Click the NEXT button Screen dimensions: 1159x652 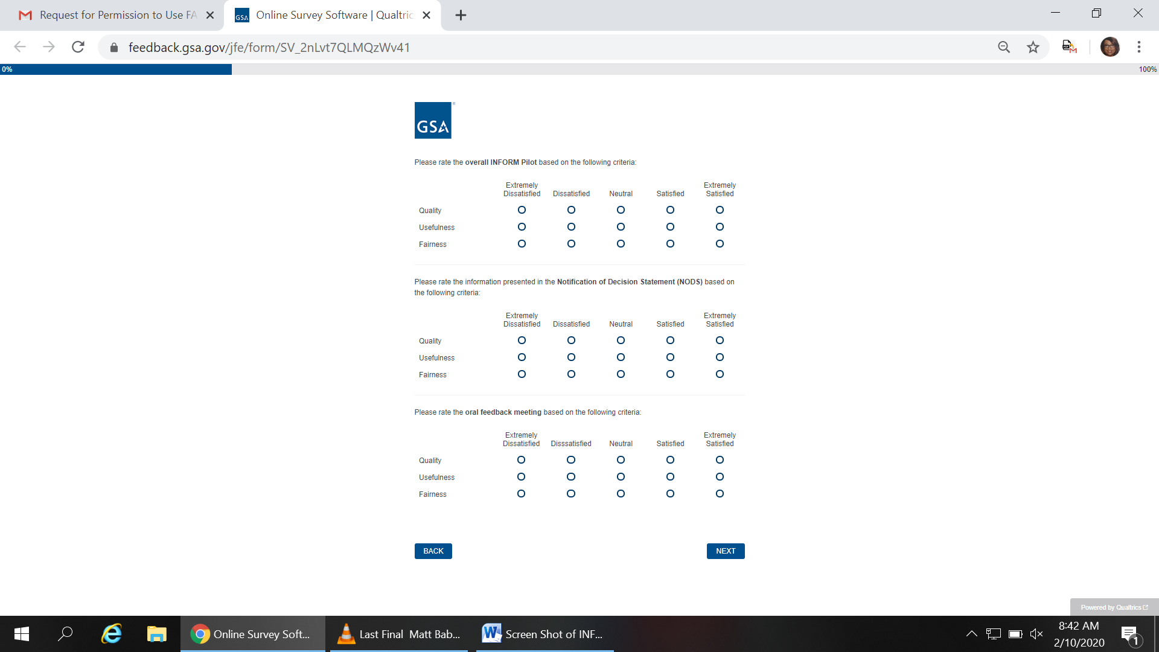[x=725, y=551]
